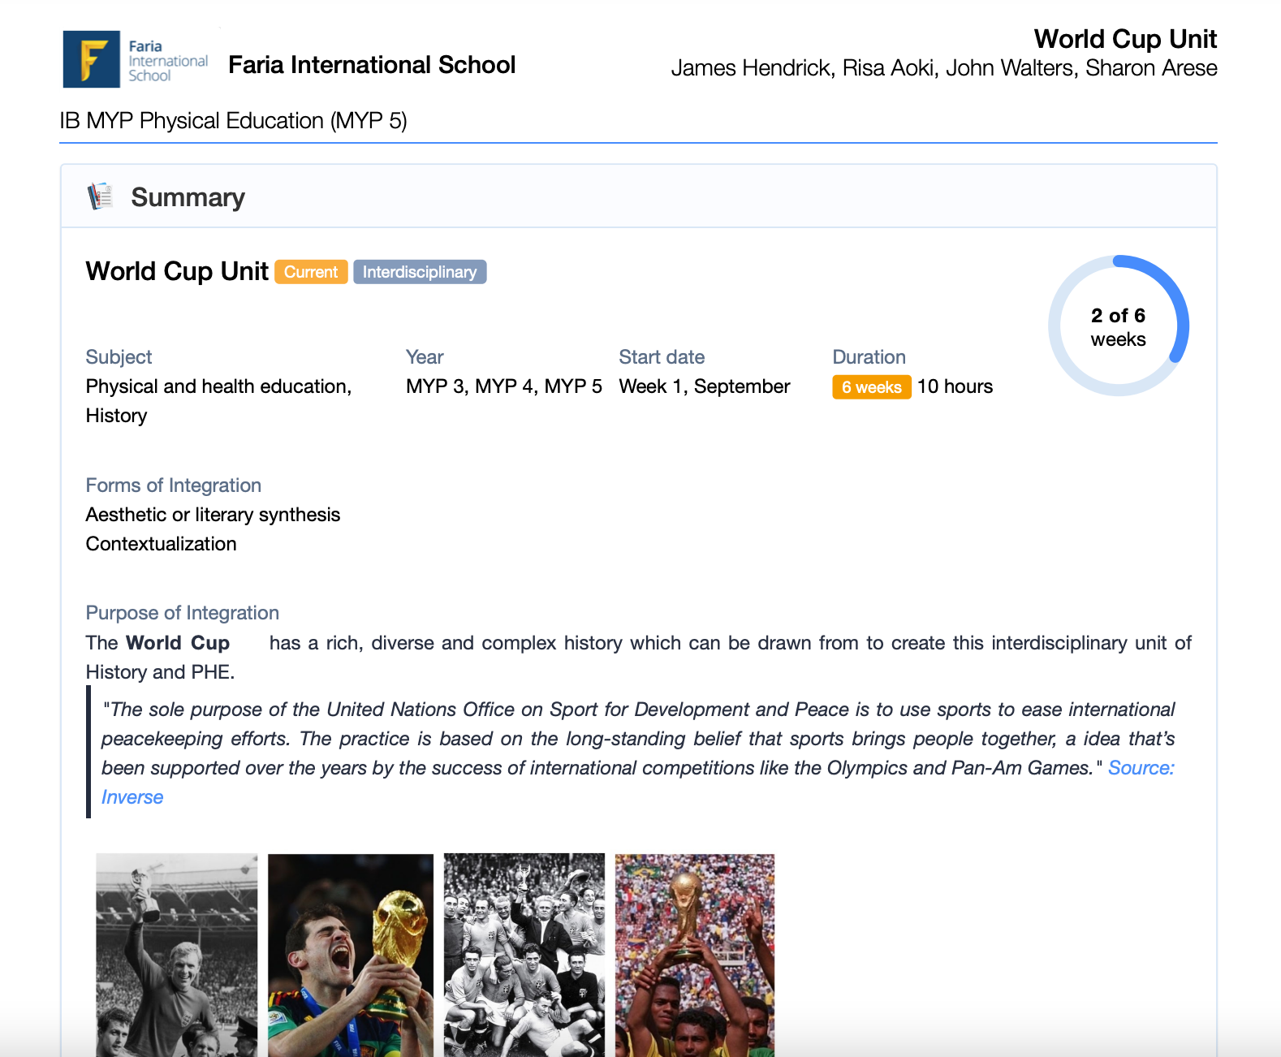
Task: Click the Faria International School logo
Action: 136,59
